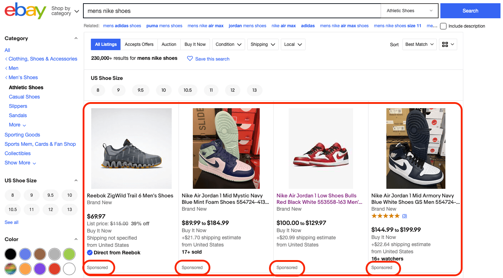Screen dimensions: 503x278
Task: Choose size 10 in the sidebar shoe size filter
Action: (x=69, y=195)
